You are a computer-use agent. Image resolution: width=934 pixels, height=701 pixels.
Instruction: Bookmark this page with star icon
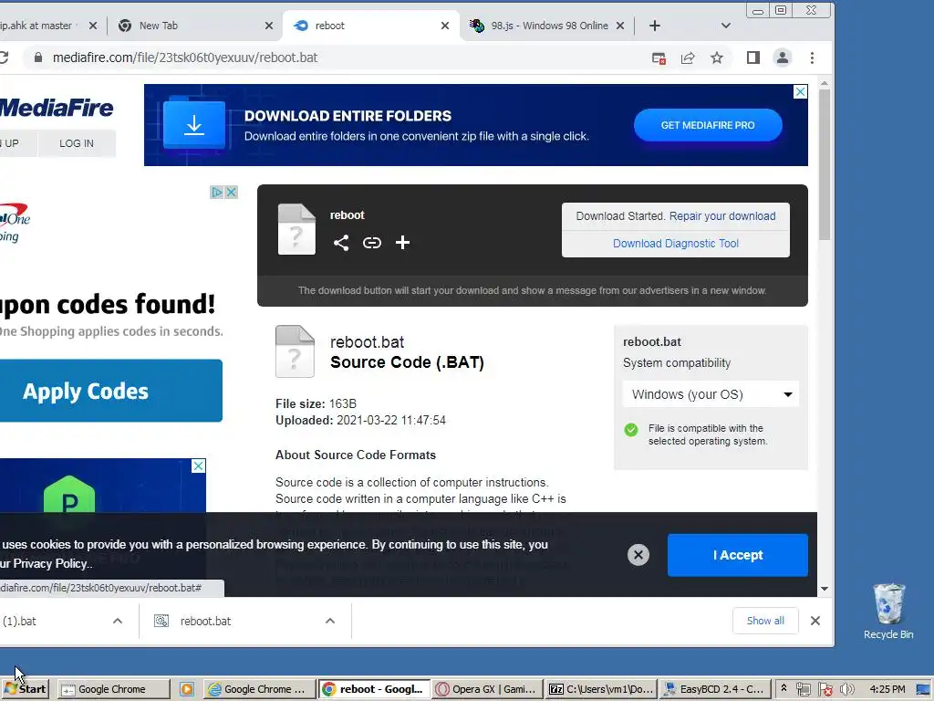(x=717, y=58)
